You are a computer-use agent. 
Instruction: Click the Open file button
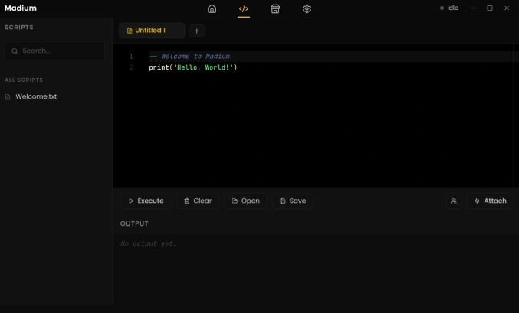point(245,201)
